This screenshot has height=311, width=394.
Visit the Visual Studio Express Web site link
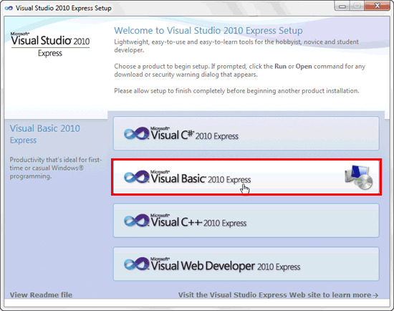point(278,295)
